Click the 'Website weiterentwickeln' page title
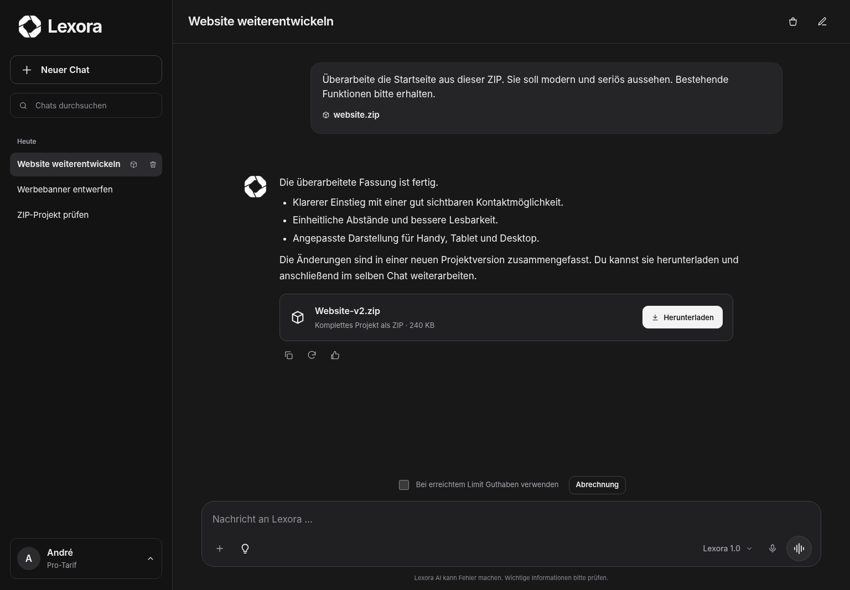 pos(261,22)
